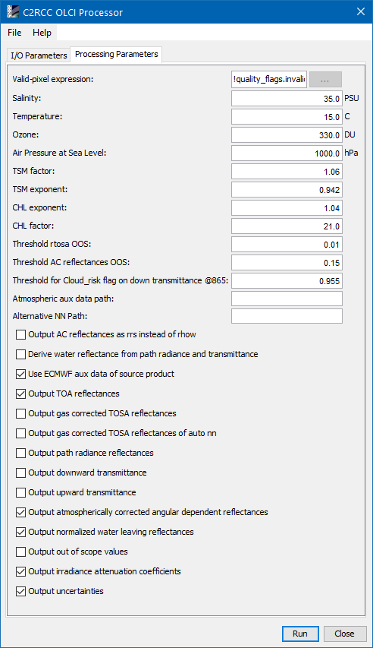Screen dimensions: 373x648
Task: Click the SNAP application icon in title bar
Action: coord(13,12)
